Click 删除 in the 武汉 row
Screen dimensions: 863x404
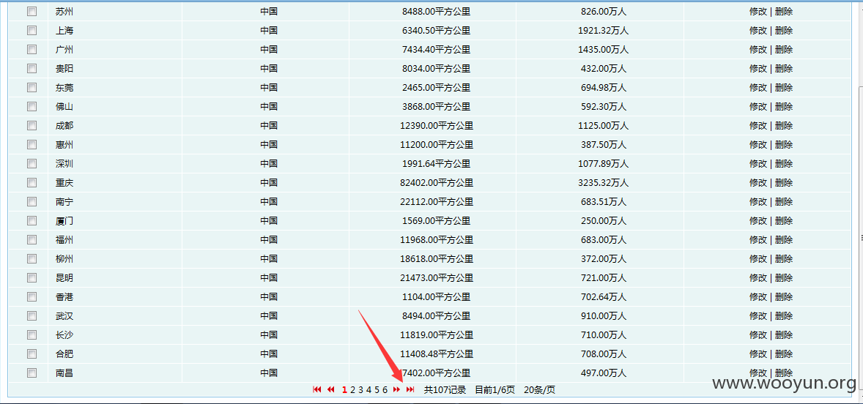pyautogui.click(x=784, y=316)
